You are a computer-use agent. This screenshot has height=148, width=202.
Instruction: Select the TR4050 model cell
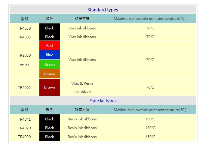point(24,28)
